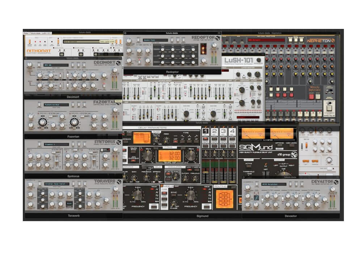Screen dimensions: 362x271
Task: Click MIDI Learn on Sigmund
Action: click(291, 146)
